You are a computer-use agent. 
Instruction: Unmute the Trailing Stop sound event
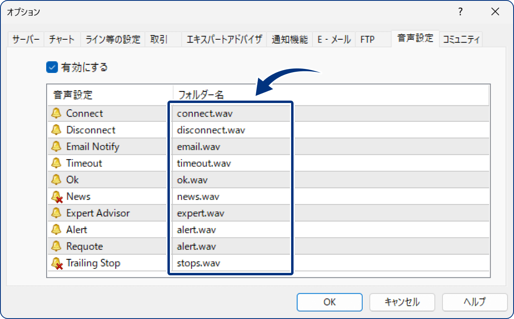coord(56,263)
